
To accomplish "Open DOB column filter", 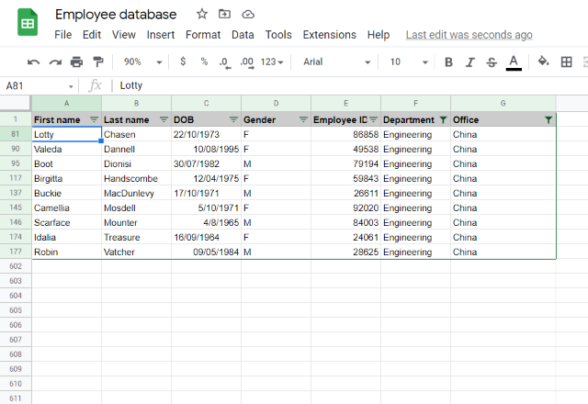I will point(233,119).
